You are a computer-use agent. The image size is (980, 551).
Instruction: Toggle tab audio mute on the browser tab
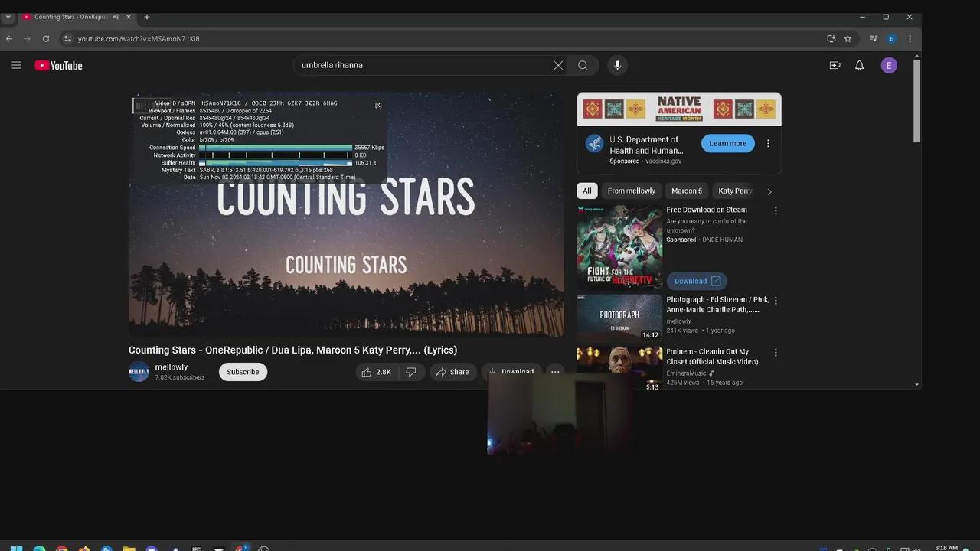[x=116, y=17]
